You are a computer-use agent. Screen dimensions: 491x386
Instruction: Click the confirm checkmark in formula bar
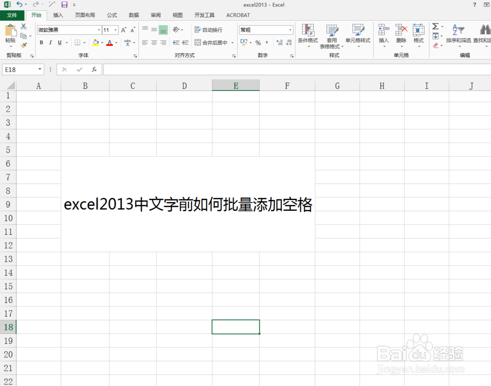point(79,69)
